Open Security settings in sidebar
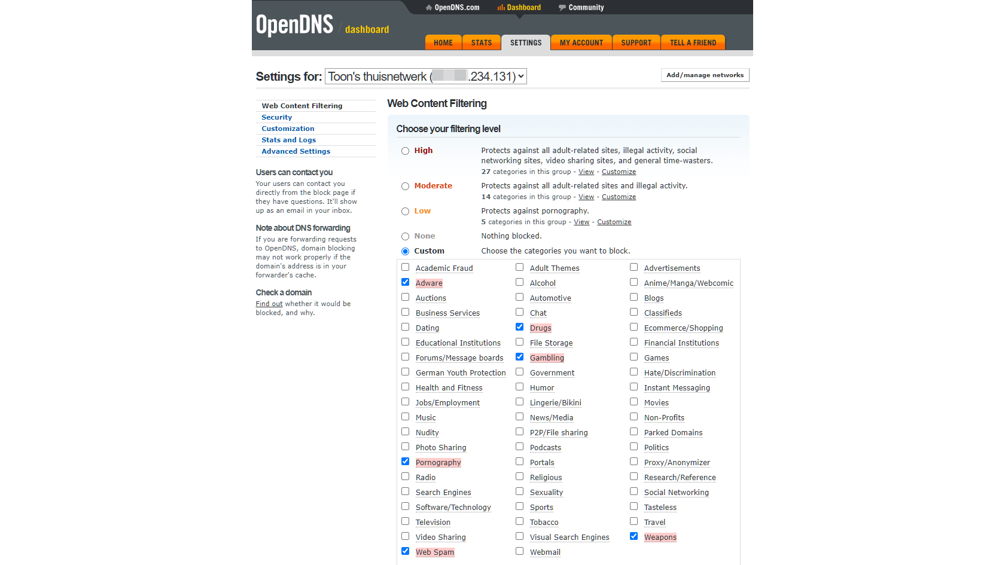Viewport: 1005px width, 565px height. point(277,117)
